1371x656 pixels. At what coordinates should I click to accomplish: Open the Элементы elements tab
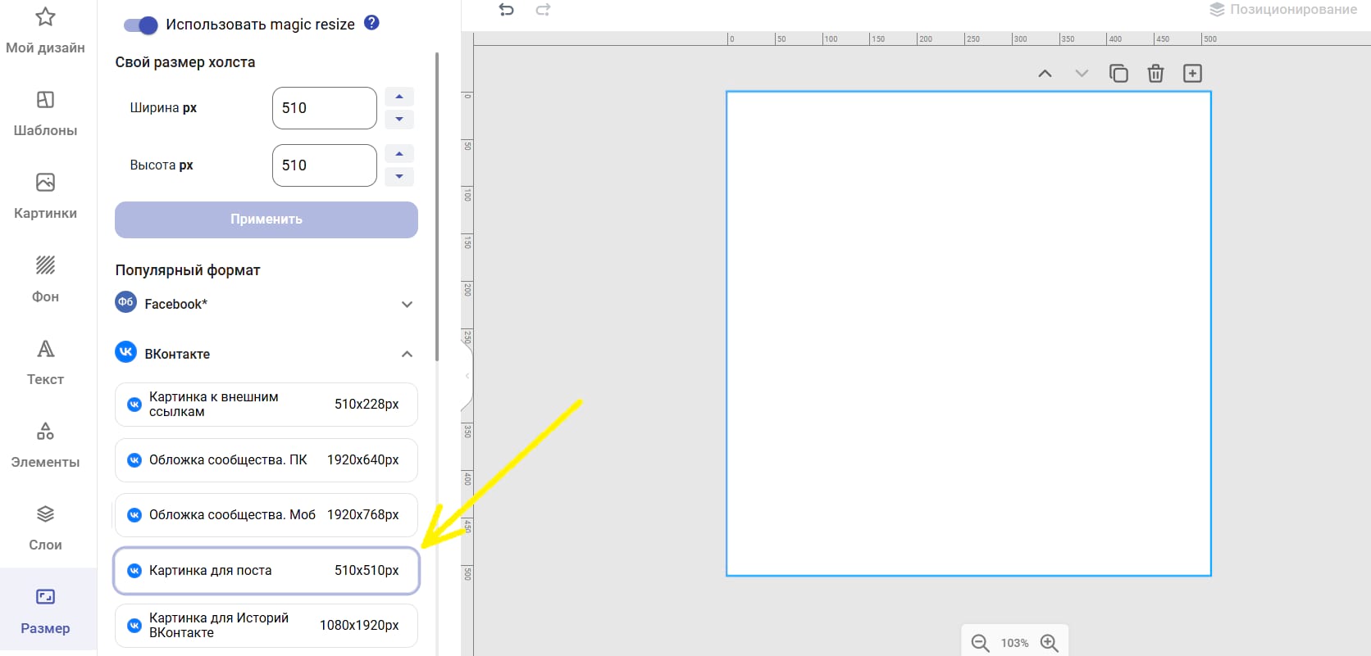(x=45, y=444)
